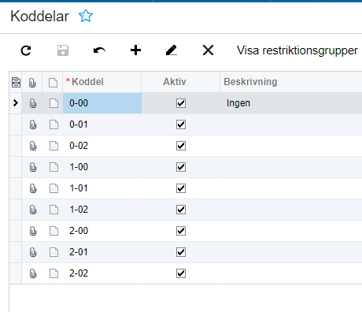The width and height of the screenshot is (362, 312).
Task: Open attachments for row 2-01
Action: (33, 252)
